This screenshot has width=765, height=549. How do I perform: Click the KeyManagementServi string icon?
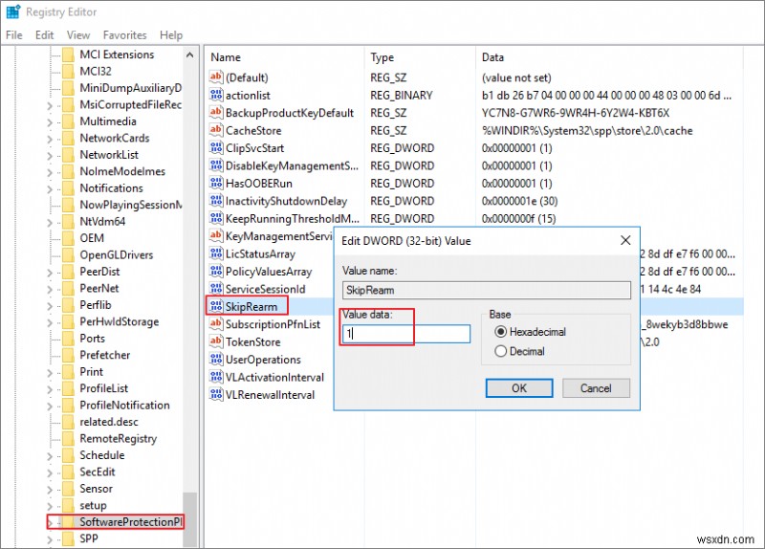point(216,235)
